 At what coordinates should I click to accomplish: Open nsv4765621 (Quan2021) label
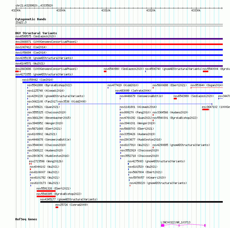tap(43, 107)
